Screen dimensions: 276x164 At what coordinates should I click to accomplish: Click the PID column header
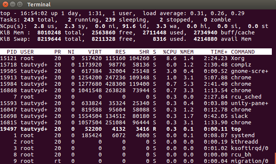tap(12, 52)
